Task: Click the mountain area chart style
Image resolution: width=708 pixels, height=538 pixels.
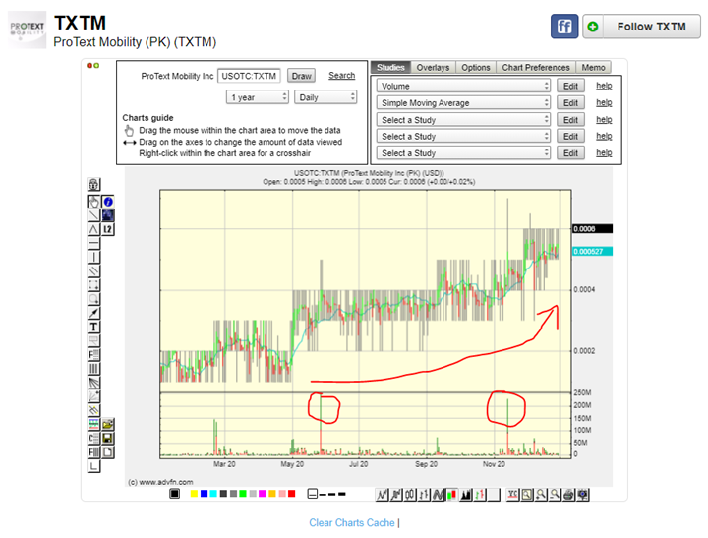Action: pos(465,495)
